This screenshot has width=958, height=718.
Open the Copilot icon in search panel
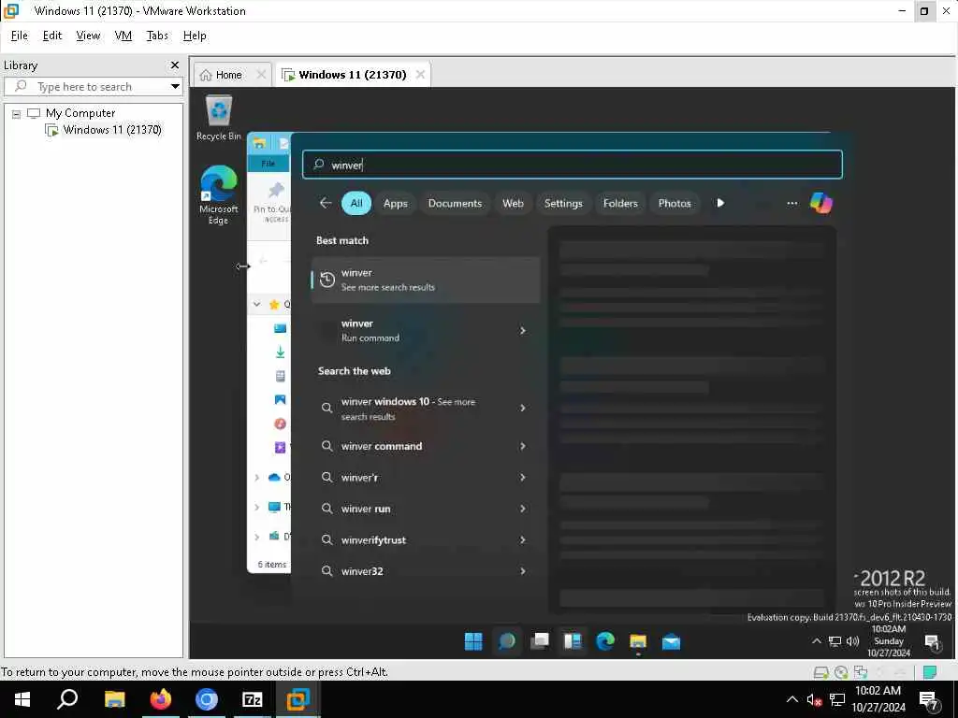821,203
